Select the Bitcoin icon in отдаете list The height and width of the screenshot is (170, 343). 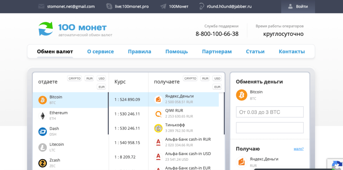tap(43, 100)
